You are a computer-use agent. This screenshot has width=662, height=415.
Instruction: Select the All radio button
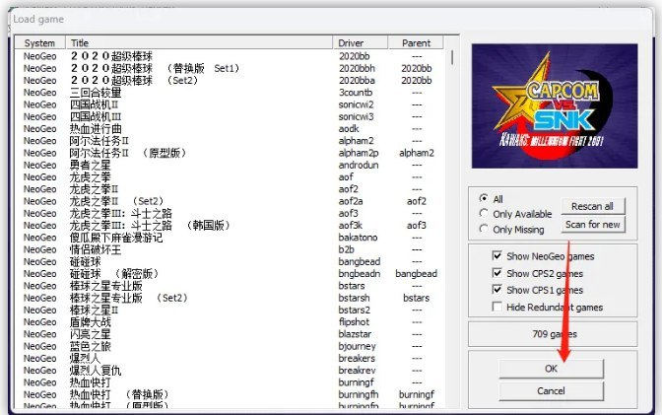tap(484, 198)
